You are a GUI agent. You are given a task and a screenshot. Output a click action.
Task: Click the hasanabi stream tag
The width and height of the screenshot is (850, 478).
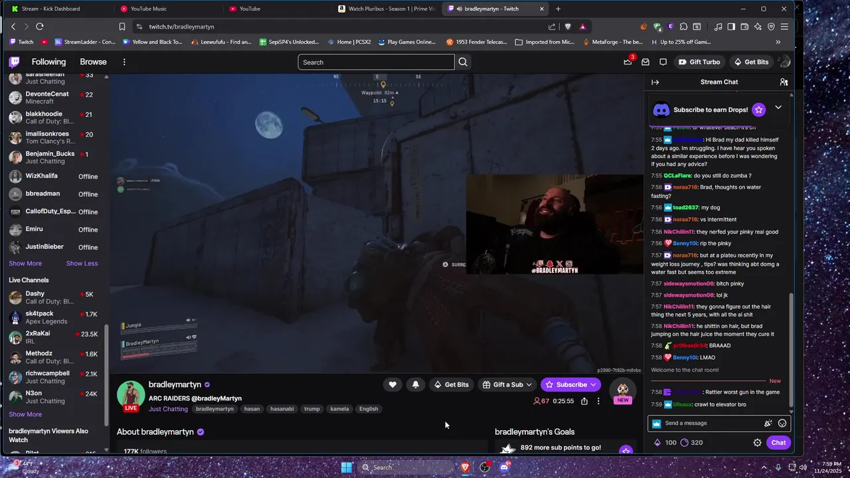282,409
